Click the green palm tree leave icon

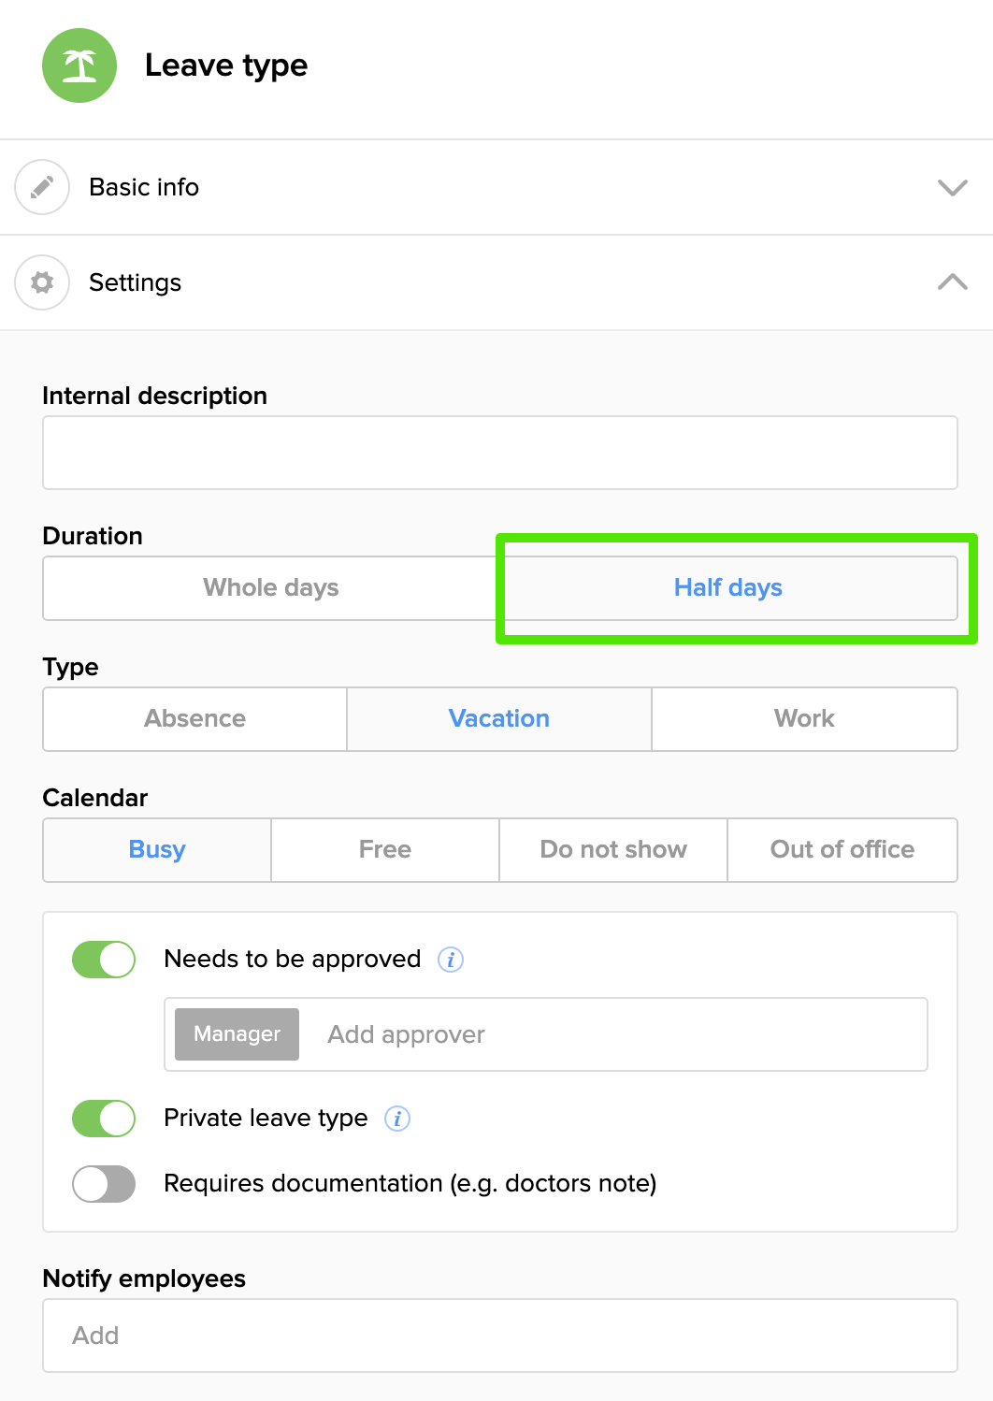tap(79, 65)
